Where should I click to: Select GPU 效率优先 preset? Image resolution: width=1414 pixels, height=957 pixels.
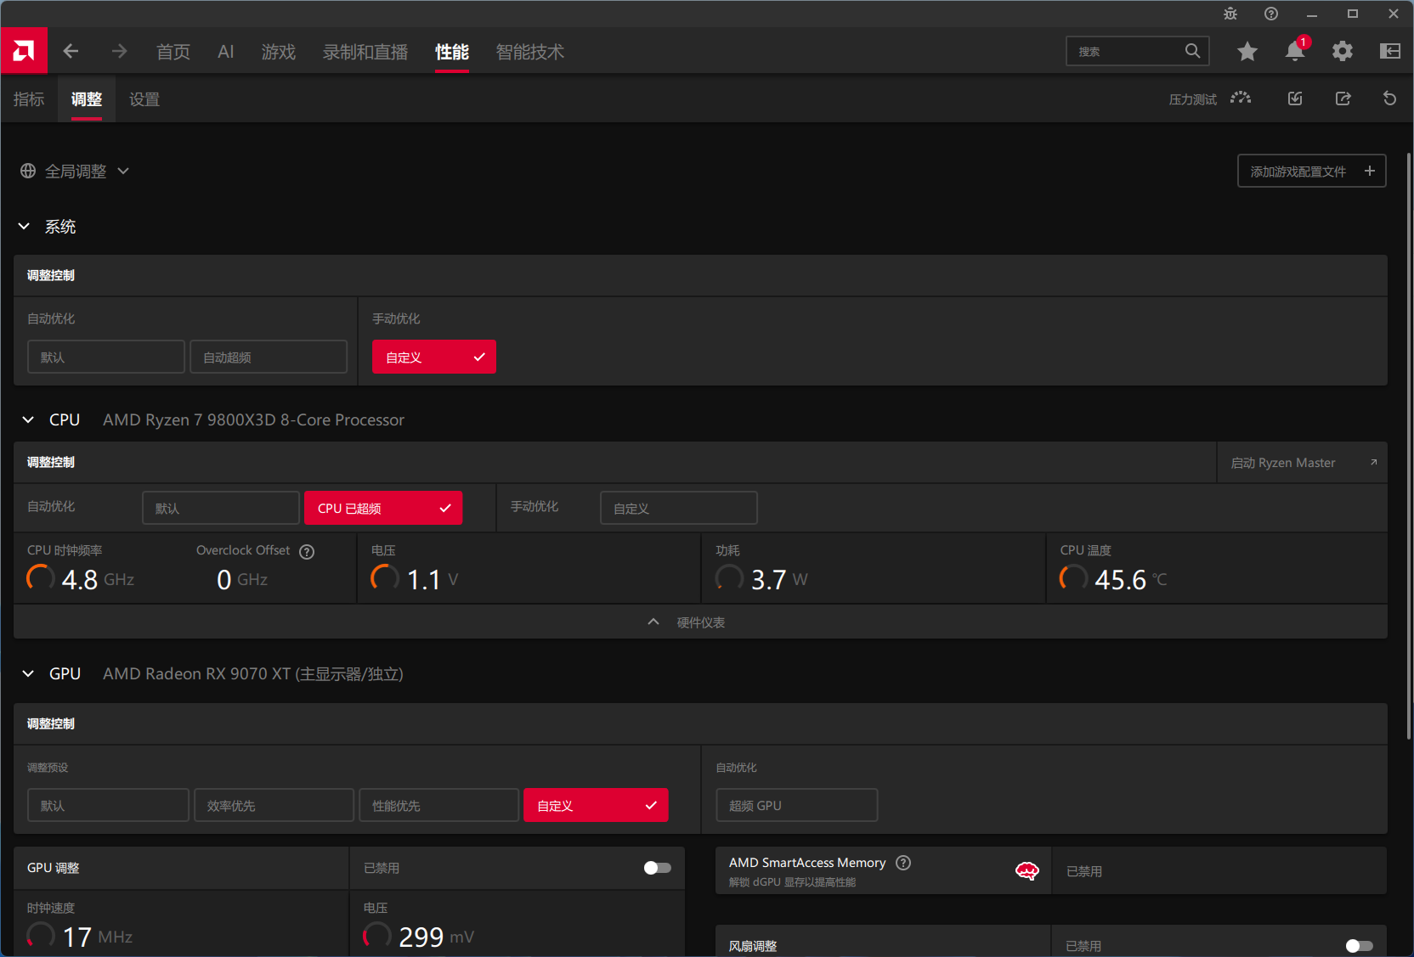[274, 805]
